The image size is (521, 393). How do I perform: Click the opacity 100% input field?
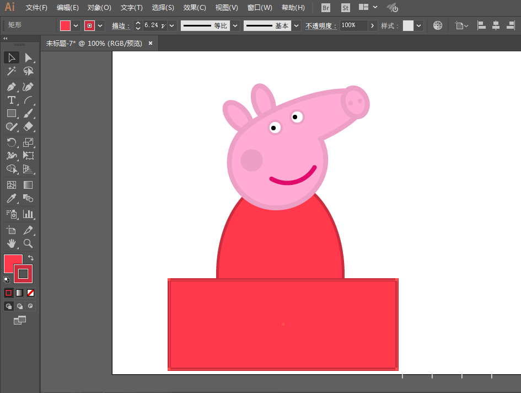(354, 25)
